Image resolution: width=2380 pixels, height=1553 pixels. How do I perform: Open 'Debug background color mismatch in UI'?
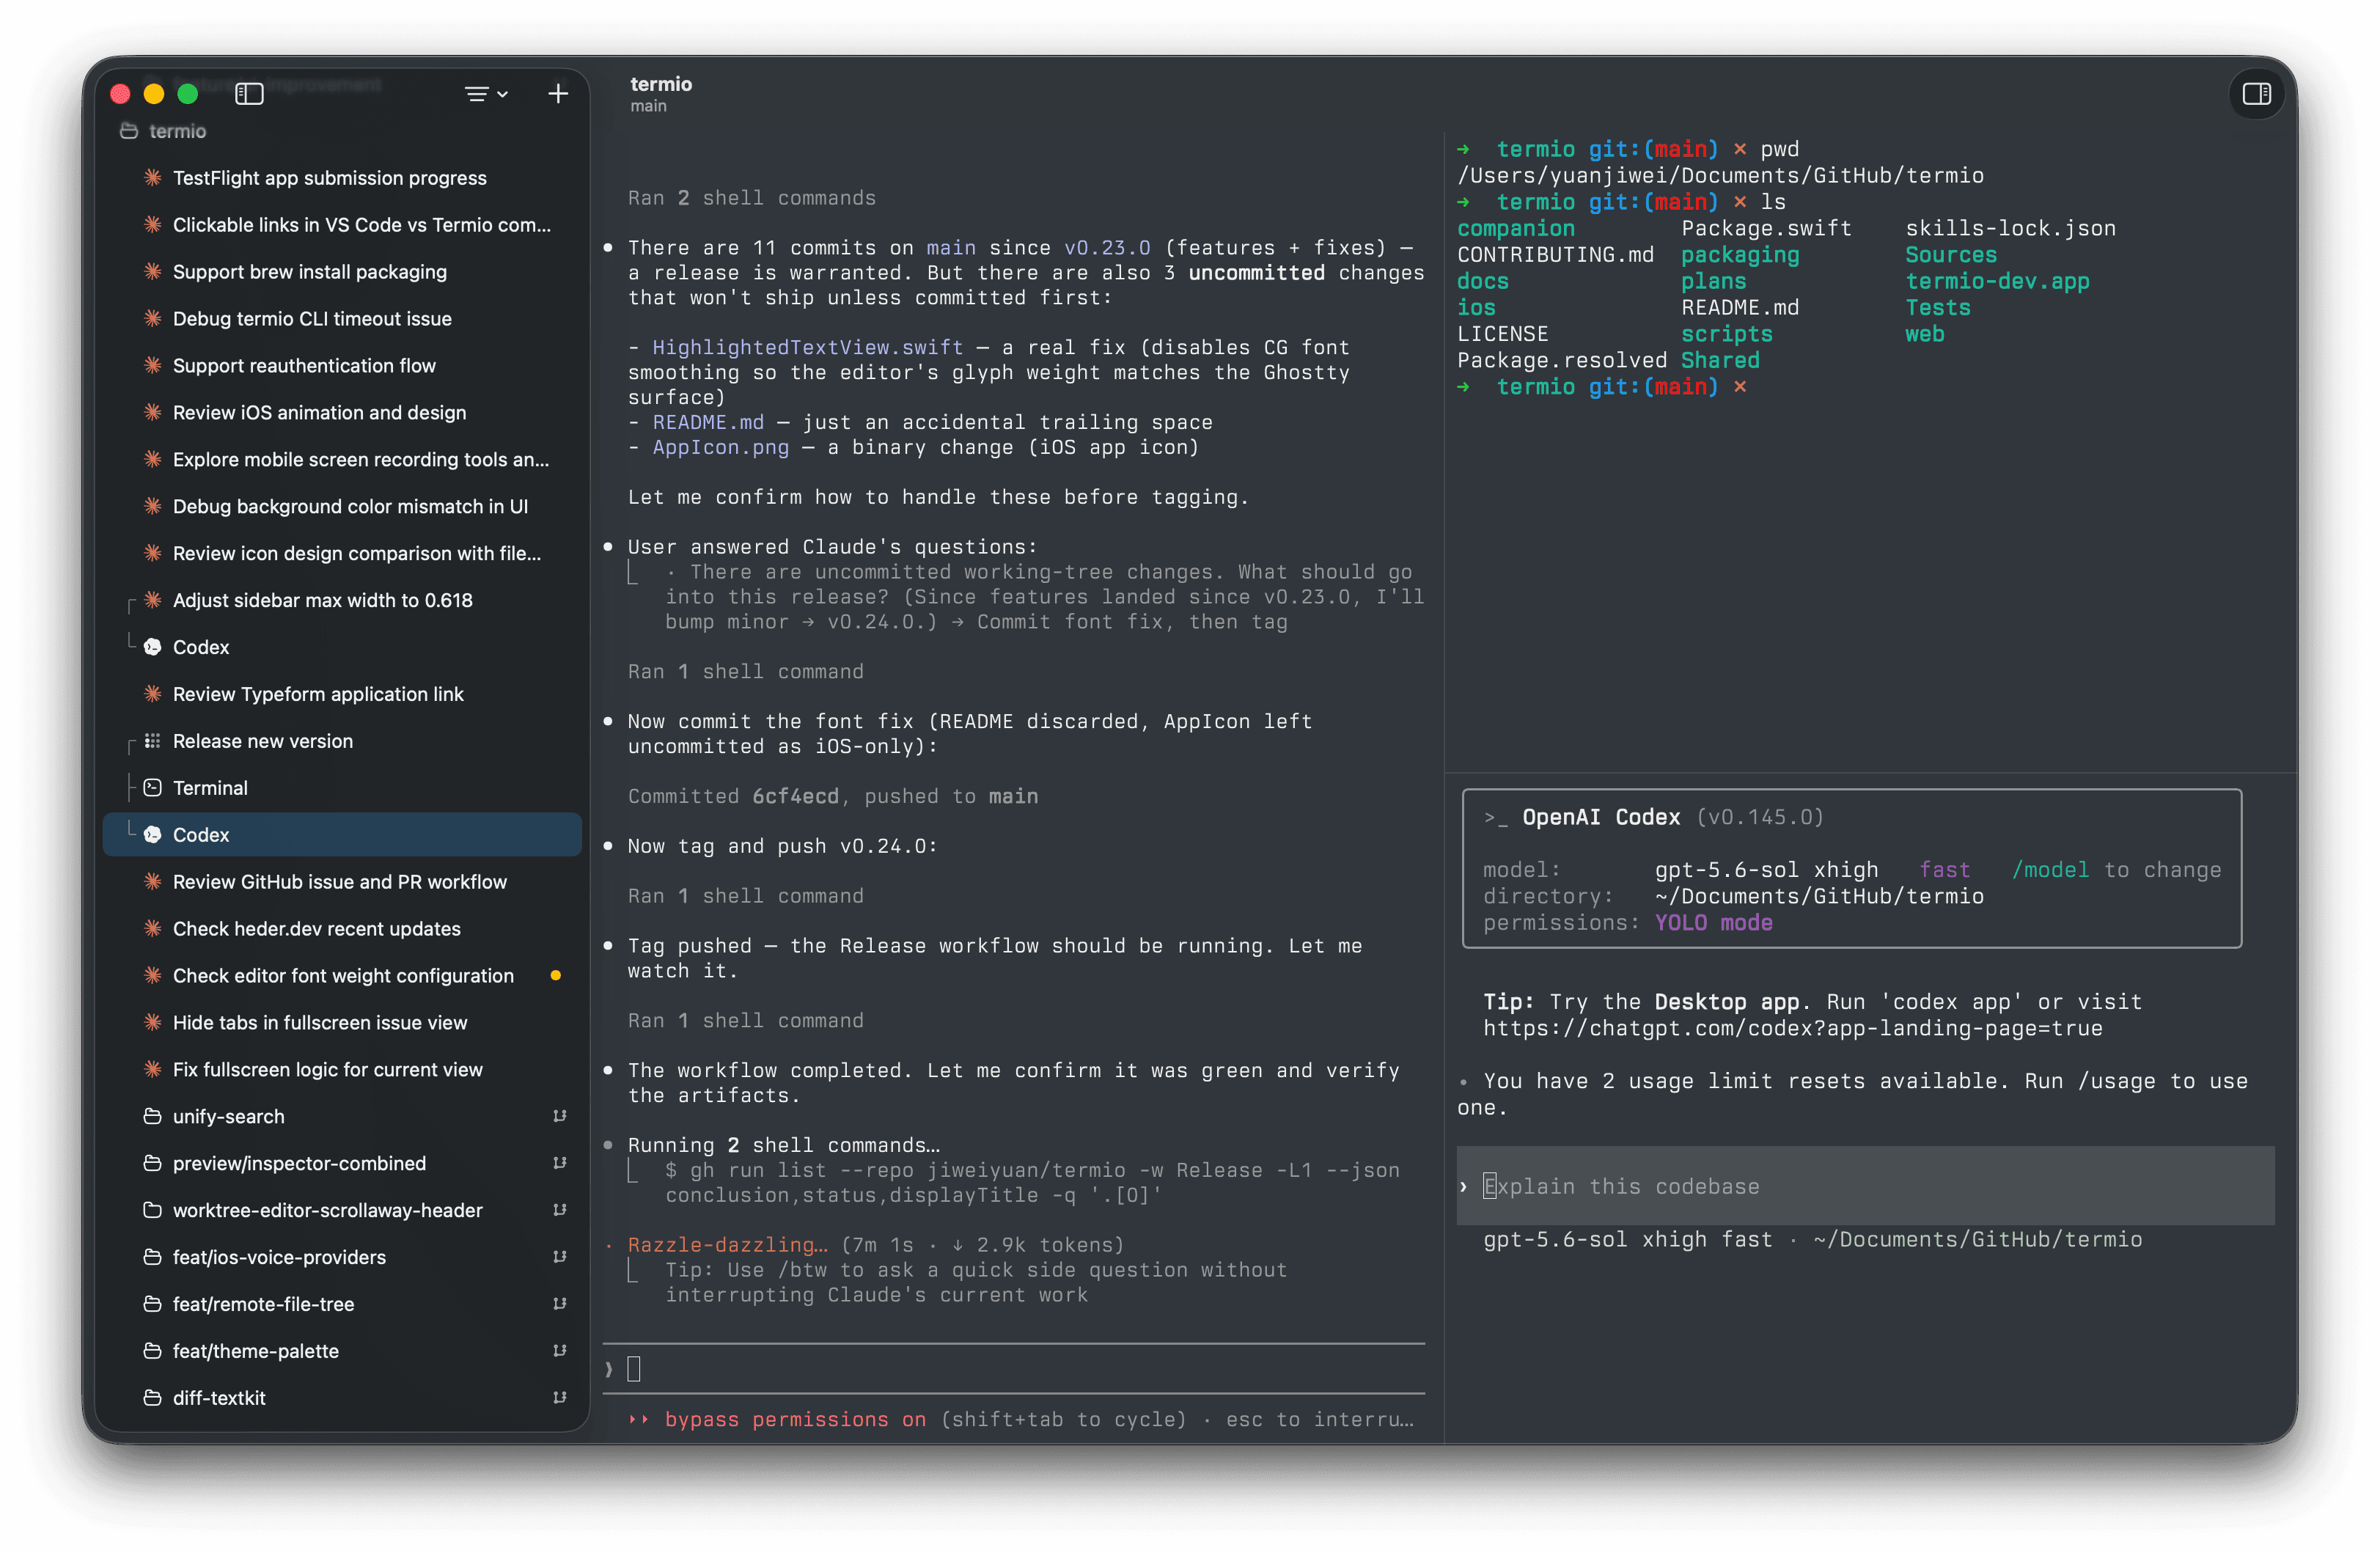(342, 506)
